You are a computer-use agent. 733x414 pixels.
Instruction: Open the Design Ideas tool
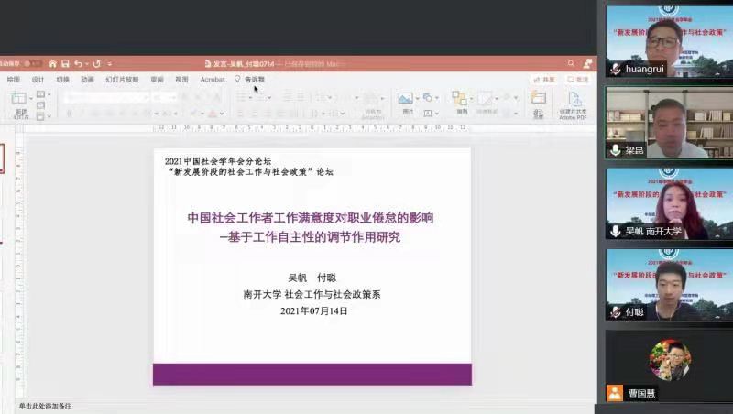[539, 102]
